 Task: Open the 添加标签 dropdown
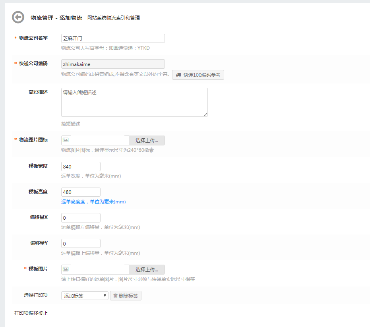(x=85, y=296)
